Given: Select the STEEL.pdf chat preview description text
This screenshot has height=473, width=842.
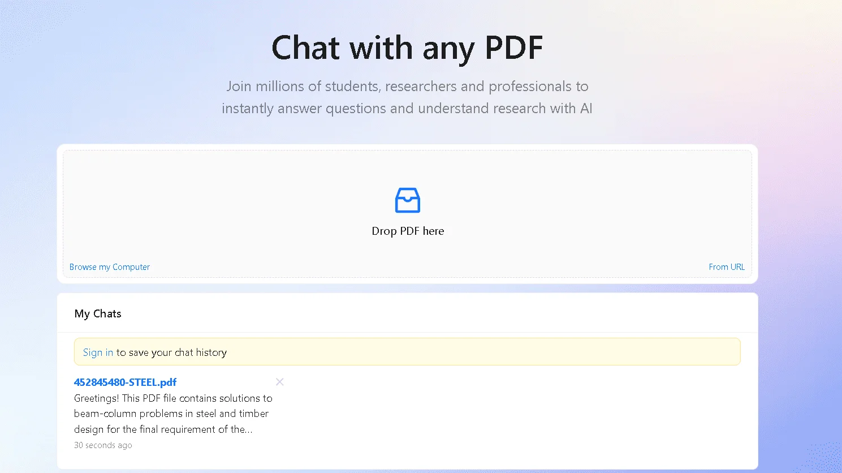Looking at the screenshot, I should [173, 414].
